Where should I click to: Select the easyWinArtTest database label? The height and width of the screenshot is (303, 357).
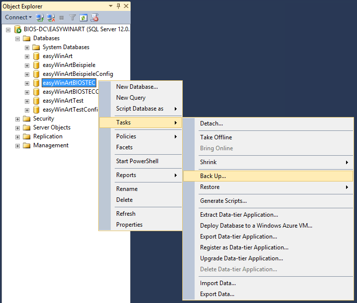[x=63, y=101]
